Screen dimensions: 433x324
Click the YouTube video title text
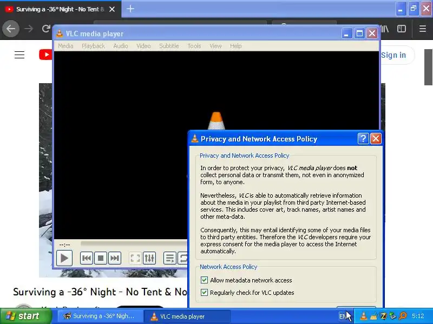(100, 292)
